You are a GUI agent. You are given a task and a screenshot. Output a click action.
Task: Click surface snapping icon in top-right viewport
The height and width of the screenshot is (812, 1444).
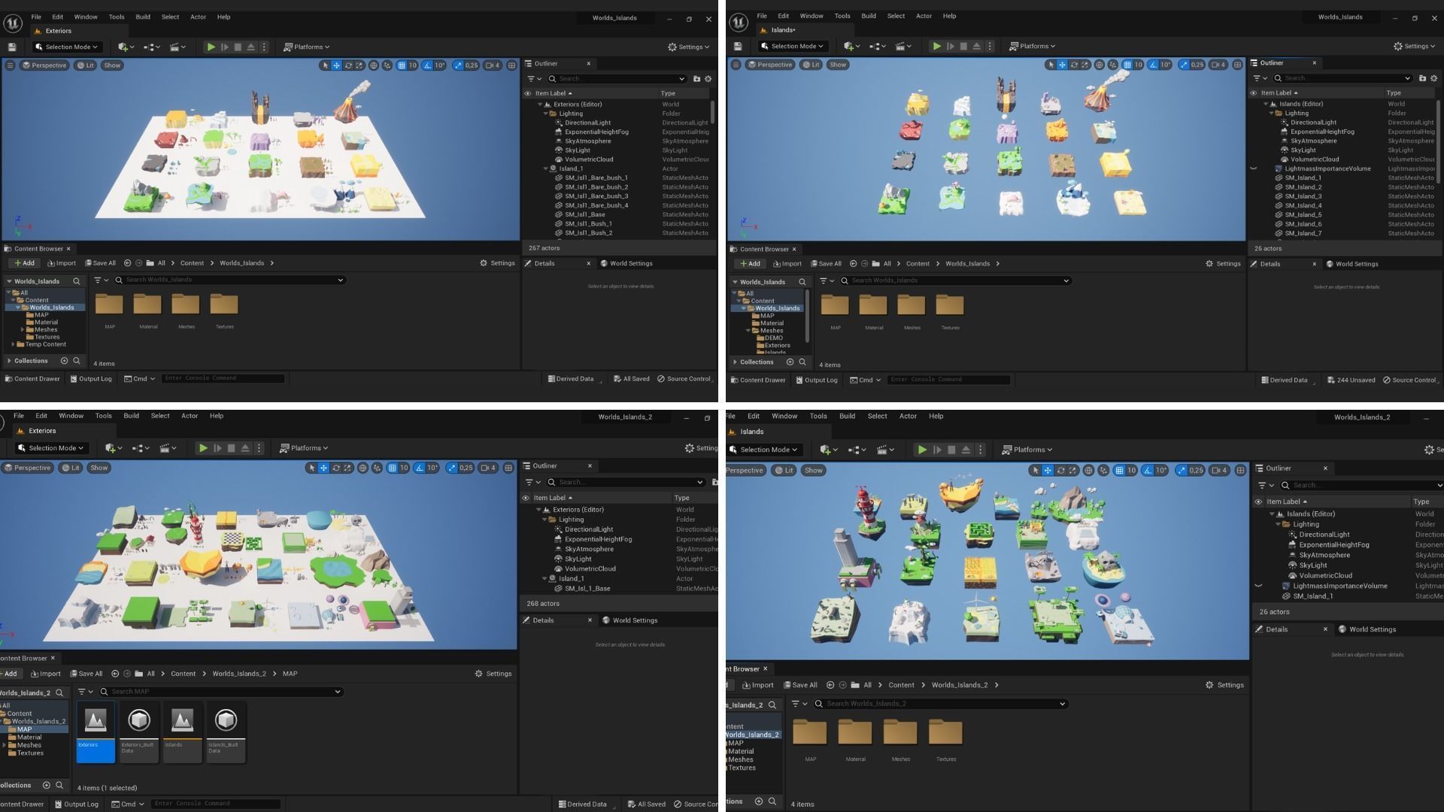(x=1112, y=65)
